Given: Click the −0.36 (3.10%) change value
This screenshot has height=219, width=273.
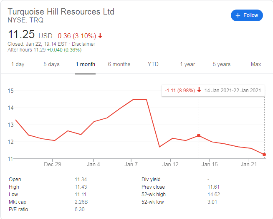Looking at the screenshot, I should click(x=75, y=36).
